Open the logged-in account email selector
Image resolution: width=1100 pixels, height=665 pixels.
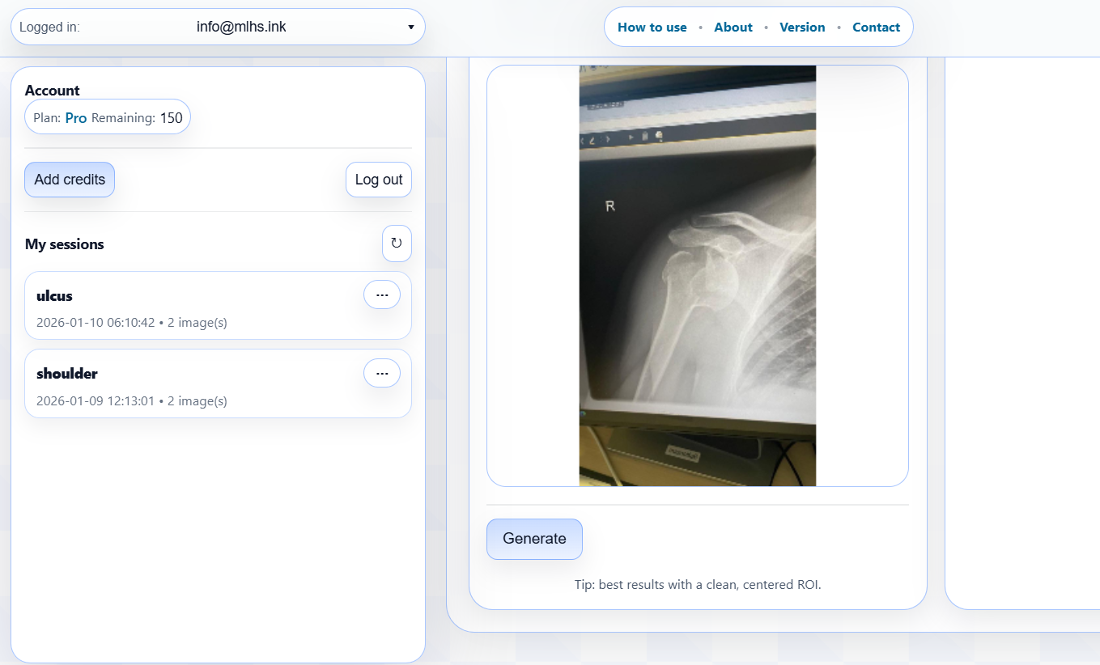pos(241,28)
